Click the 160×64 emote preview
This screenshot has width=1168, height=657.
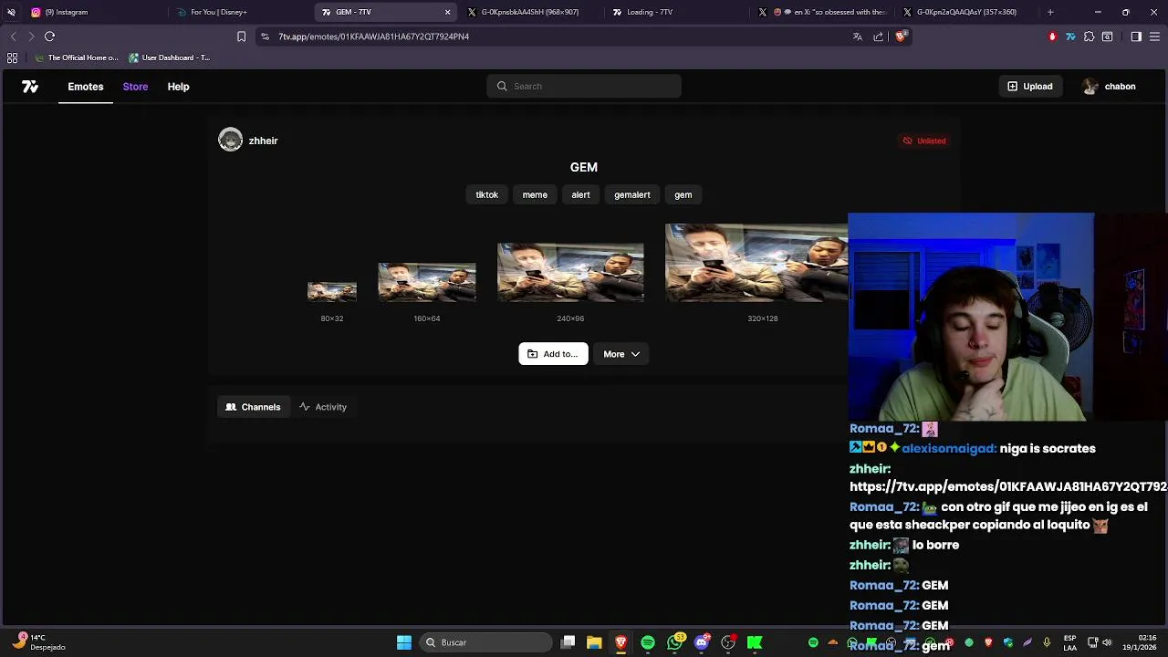[427, 282]
